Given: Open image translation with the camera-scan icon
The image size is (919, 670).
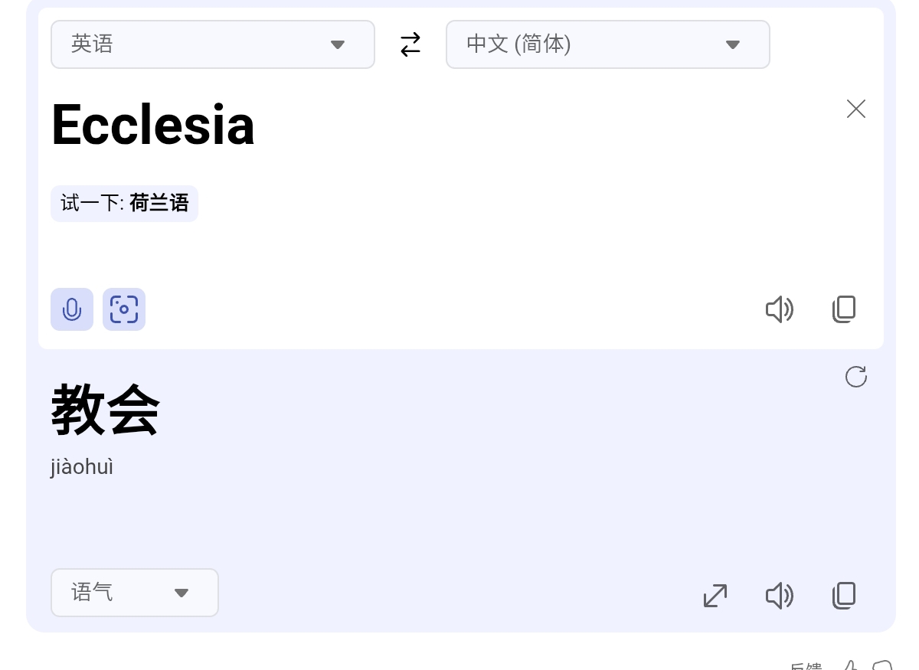Looking at the screenshot, I should [x=124, y=309].
